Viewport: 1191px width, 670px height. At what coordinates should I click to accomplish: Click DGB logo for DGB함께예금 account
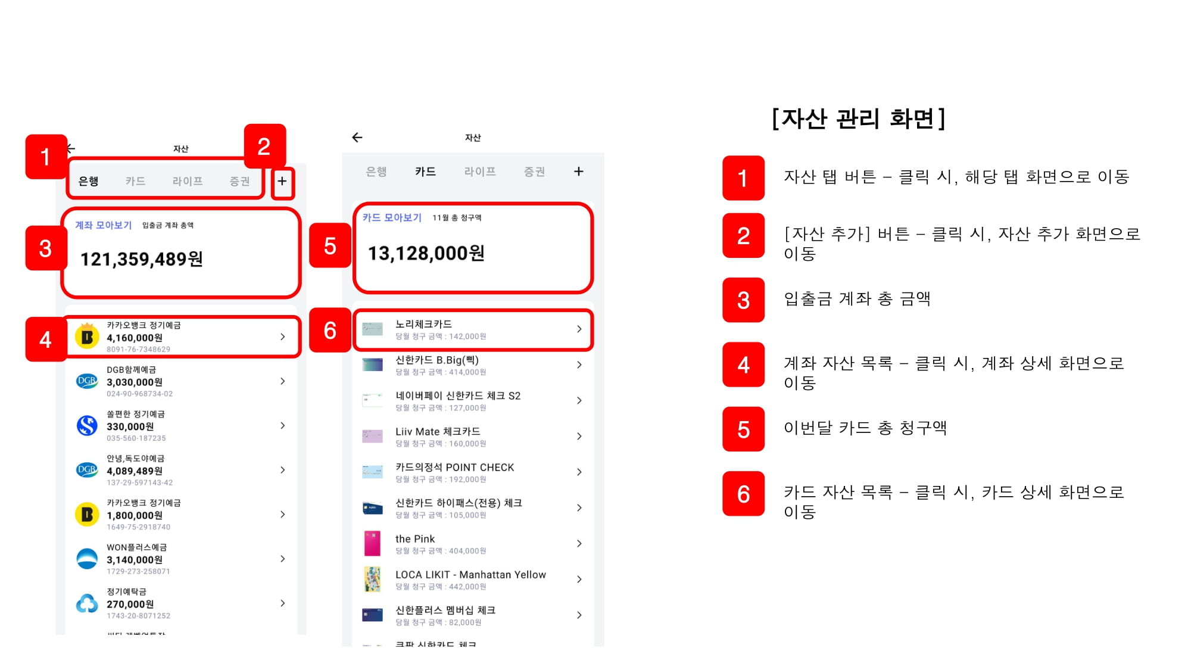[87, 381]
